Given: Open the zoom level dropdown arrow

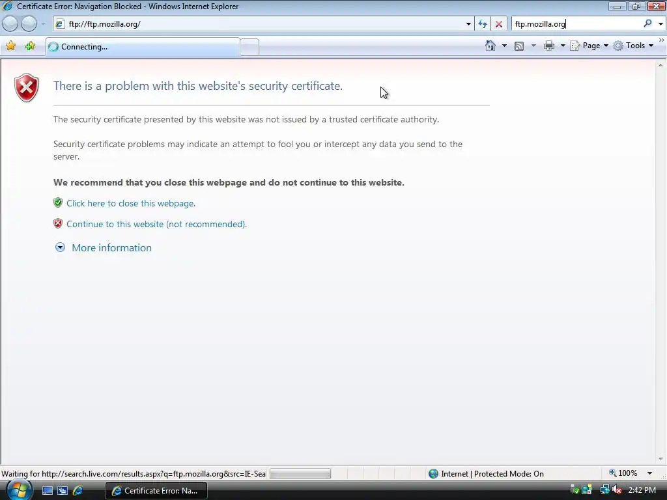Looking at the screenshot, I should point(649,473).
